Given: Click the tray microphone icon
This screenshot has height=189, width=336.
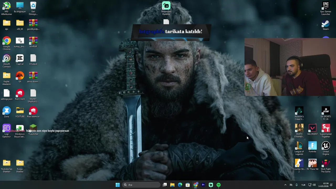Looking at the screenshot, I should click(297, 185).
